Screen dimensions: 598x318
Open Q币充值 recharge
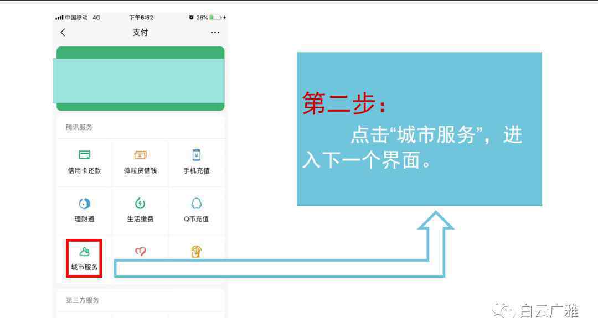[197, 211]
